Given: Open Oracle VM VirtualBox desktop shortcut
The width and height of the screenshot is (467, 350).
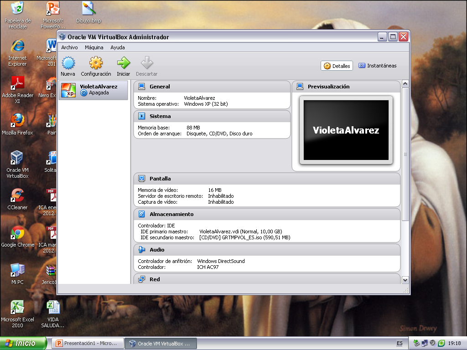Looking at the screenshot, I should 18,164.
